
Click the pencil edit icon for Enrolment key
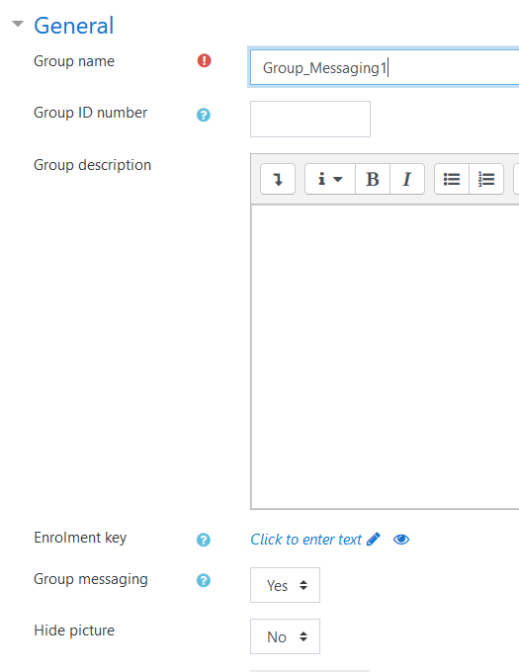pyautogui.click(x=374, y=539)
